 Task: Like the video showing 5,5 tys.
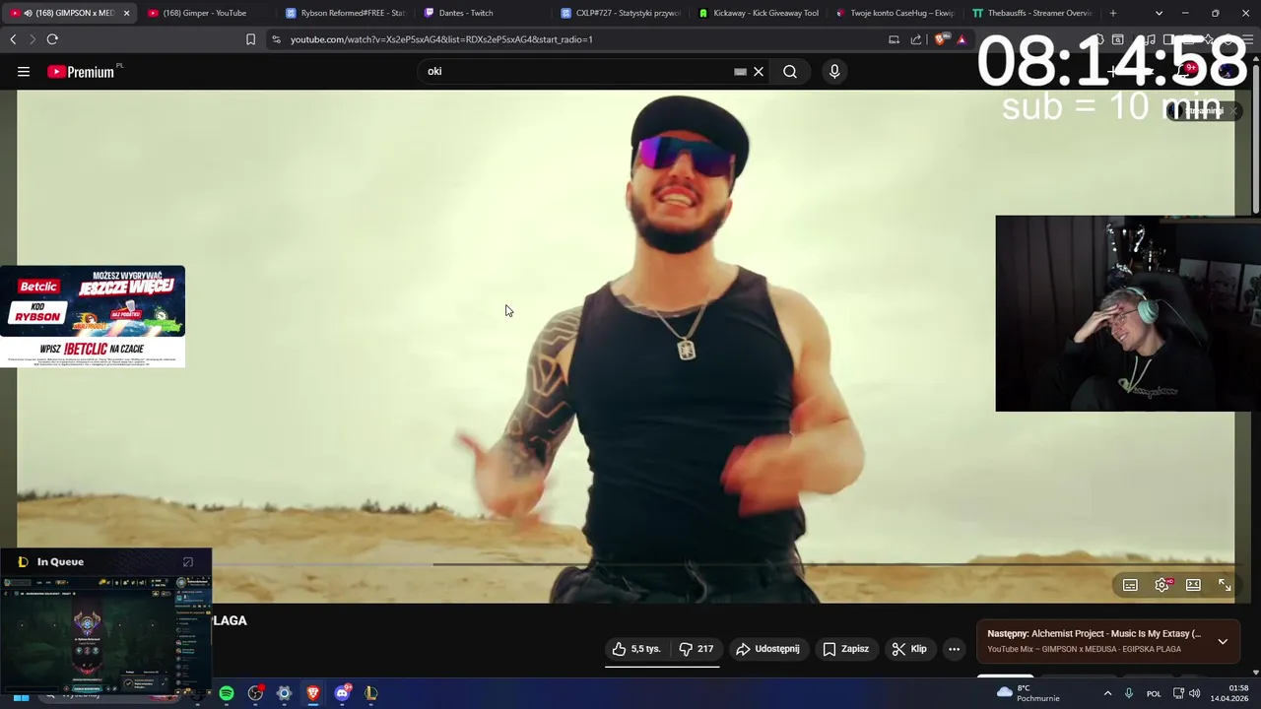[x=636, y=649]
